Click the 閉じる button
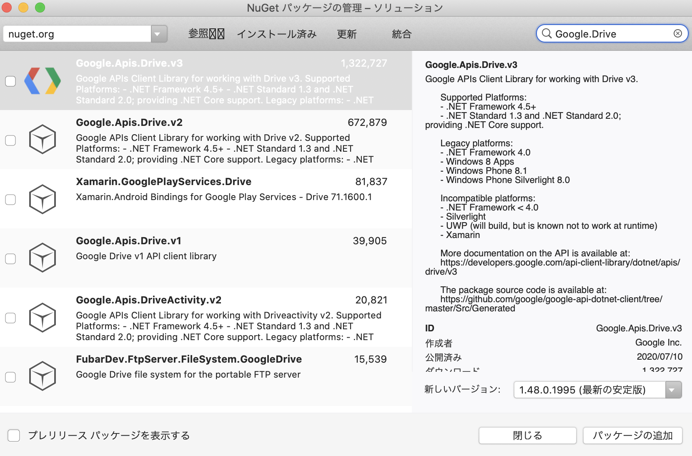Screen dimensions: 692x456 click(x=527, y=436)
